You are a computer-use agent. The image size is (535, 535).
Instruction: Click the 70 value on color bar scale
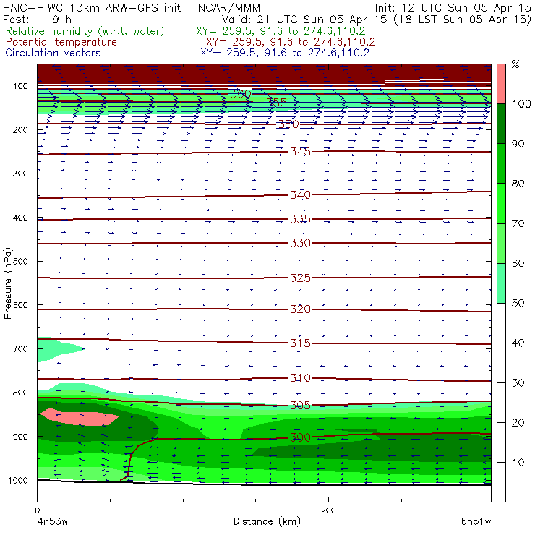tap(518, 223)
